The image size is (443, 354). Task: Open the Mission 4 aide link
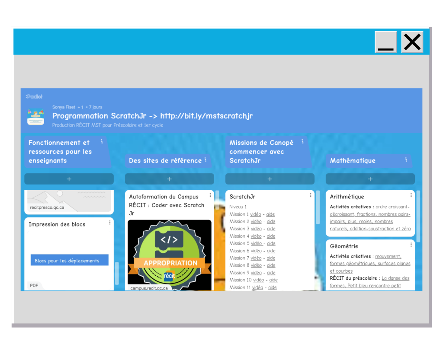point(271,236)
